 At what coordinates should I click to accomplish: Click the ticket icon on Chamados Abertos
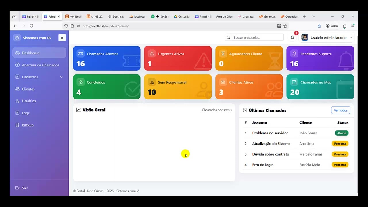pyautogui.click(x=80, y=54)
